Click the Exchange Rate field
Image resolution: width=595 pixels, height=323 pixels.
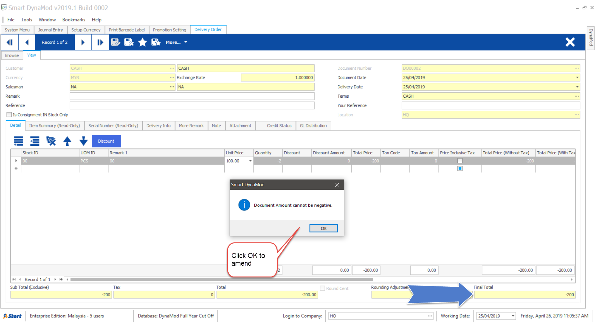[278, 77]
